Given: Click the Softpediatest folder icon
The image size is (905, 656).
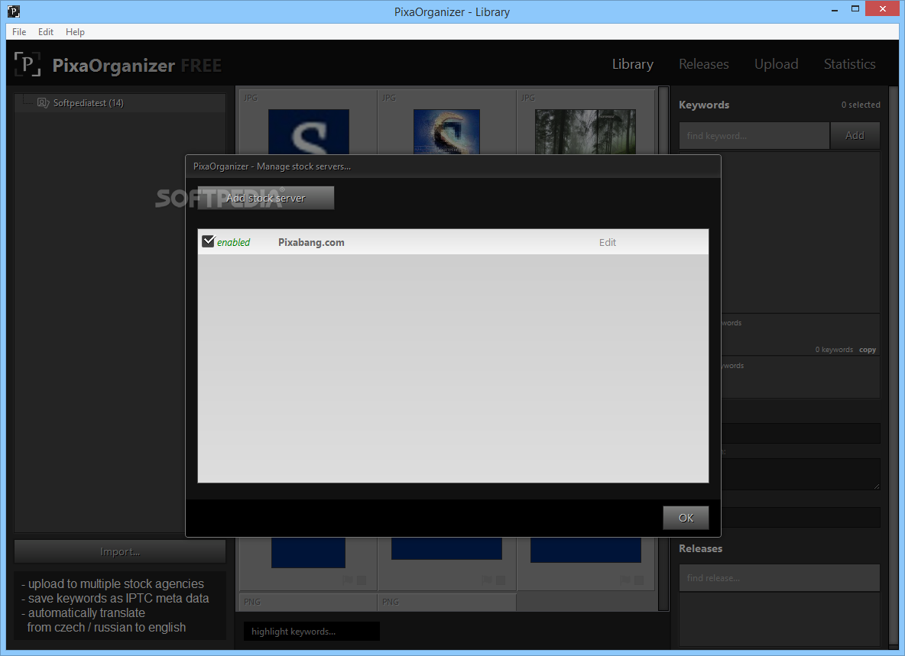Looking at the screenshot, I should (43, 102).
